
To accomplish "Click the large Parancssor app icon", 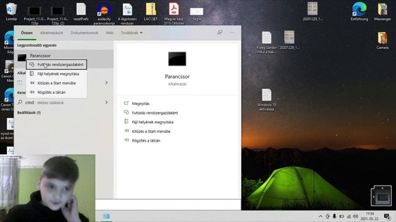I will 177,59.
